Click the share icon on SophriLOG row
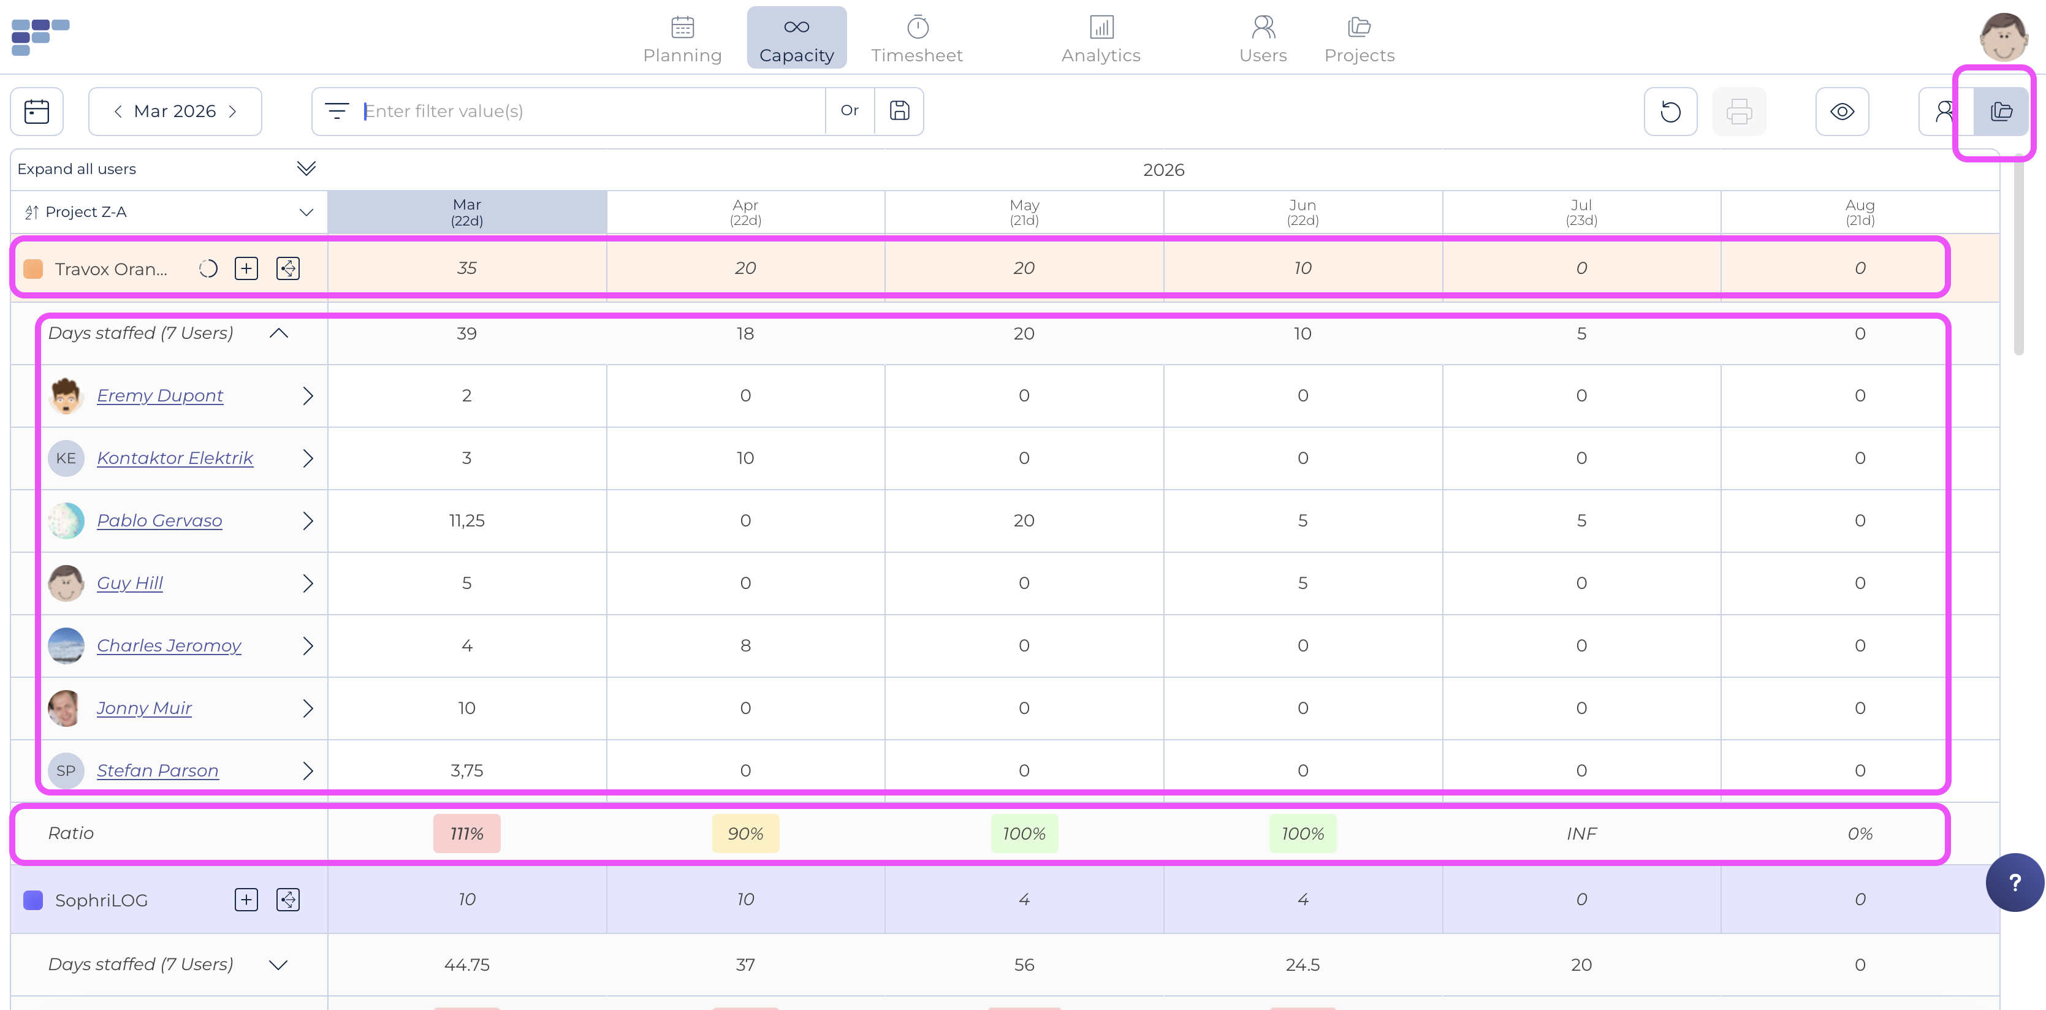This screenshot has height=1010, width=2046. [x=287, y=900]
